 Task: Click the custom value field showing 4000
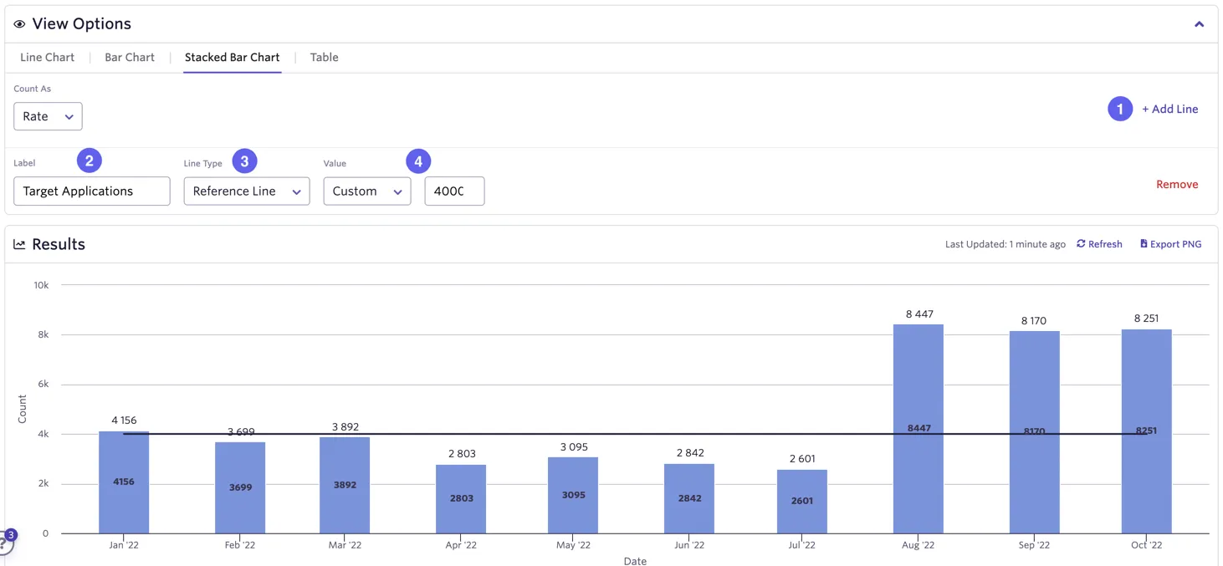coord(454,191)
